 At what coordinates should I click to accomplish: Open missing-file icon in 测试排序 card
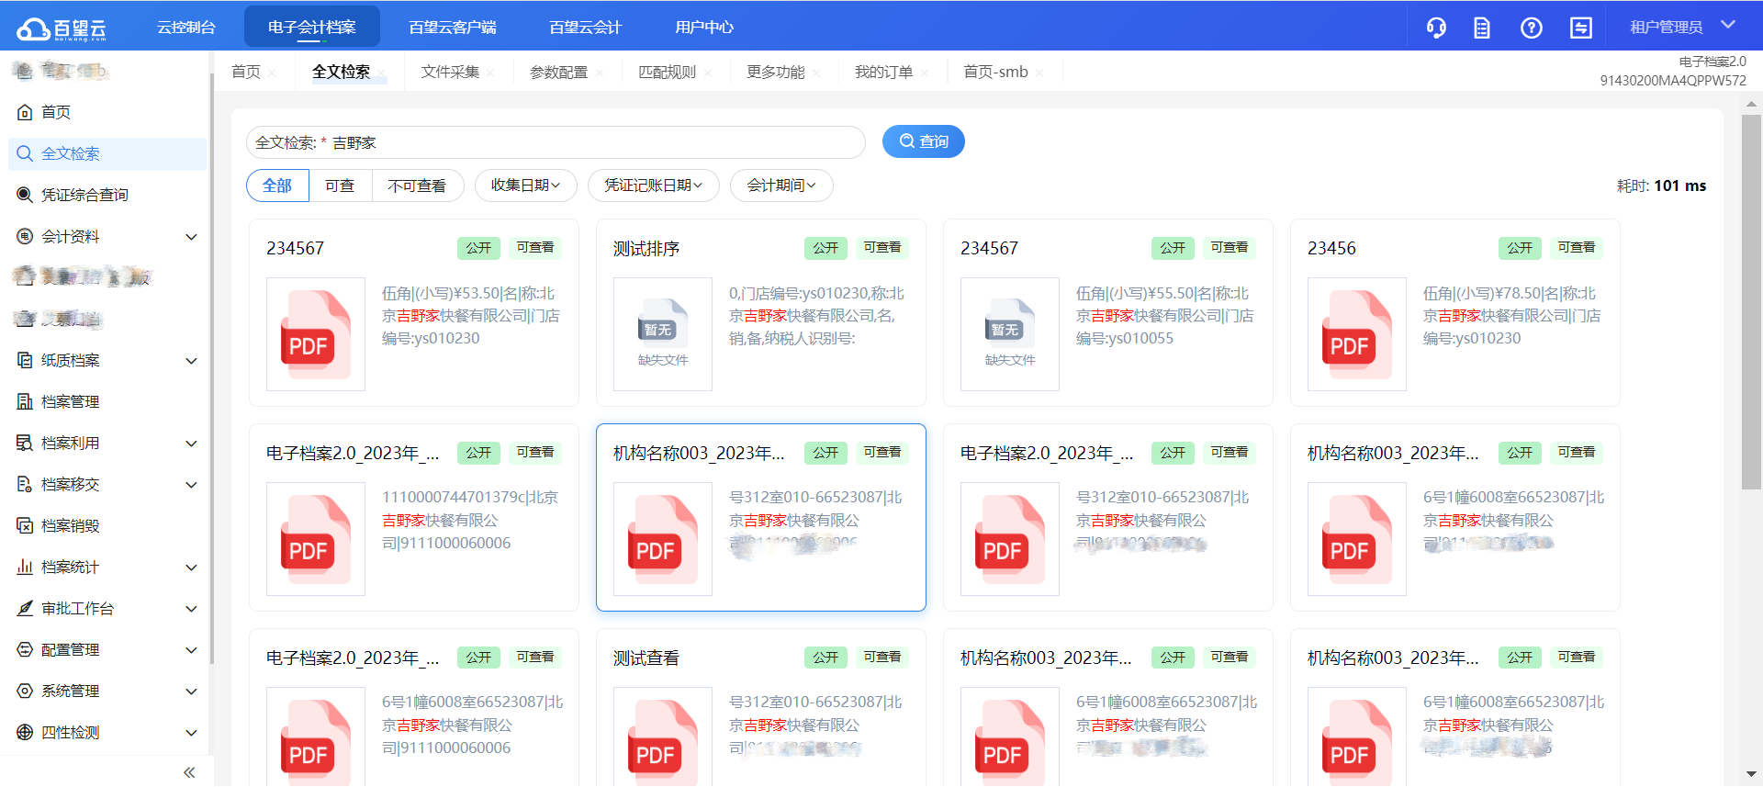point(663,334)
